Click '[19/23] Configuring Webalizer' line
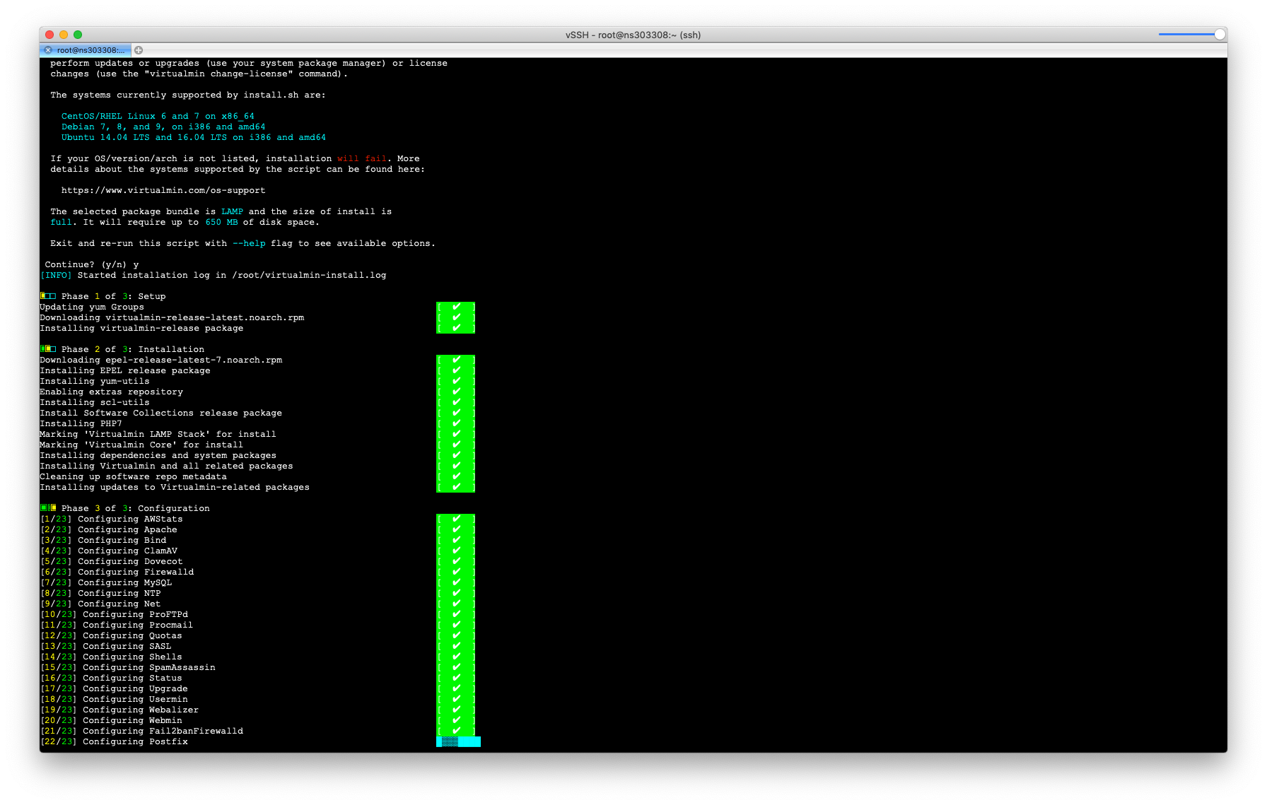1267x805 pixels. click(119, 710)
